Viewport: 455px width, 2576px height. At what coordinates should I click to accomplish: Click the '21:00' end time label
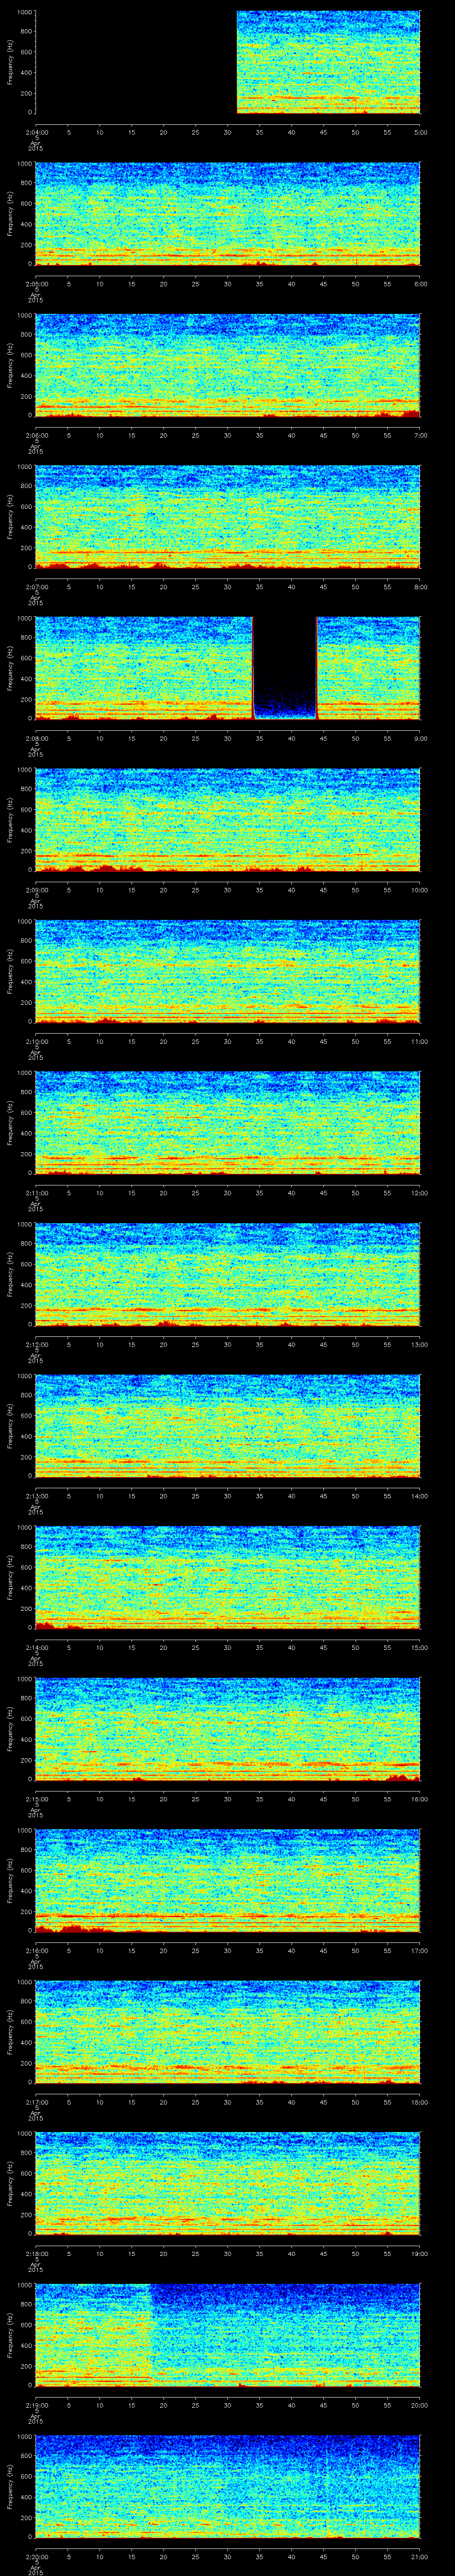420,2558
